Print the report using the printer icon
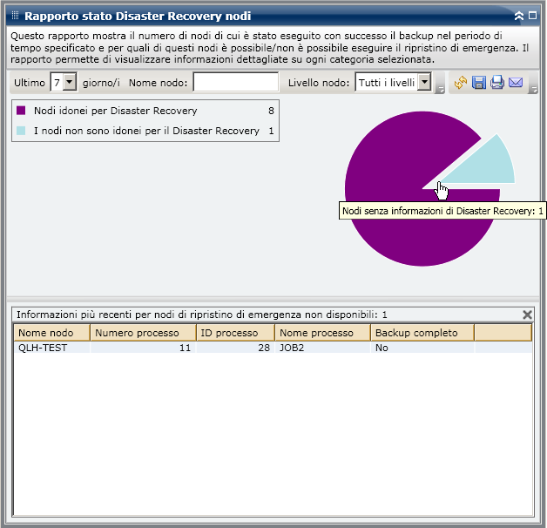Viewport: 547px width, 528px height. click(x=497, y=83)
